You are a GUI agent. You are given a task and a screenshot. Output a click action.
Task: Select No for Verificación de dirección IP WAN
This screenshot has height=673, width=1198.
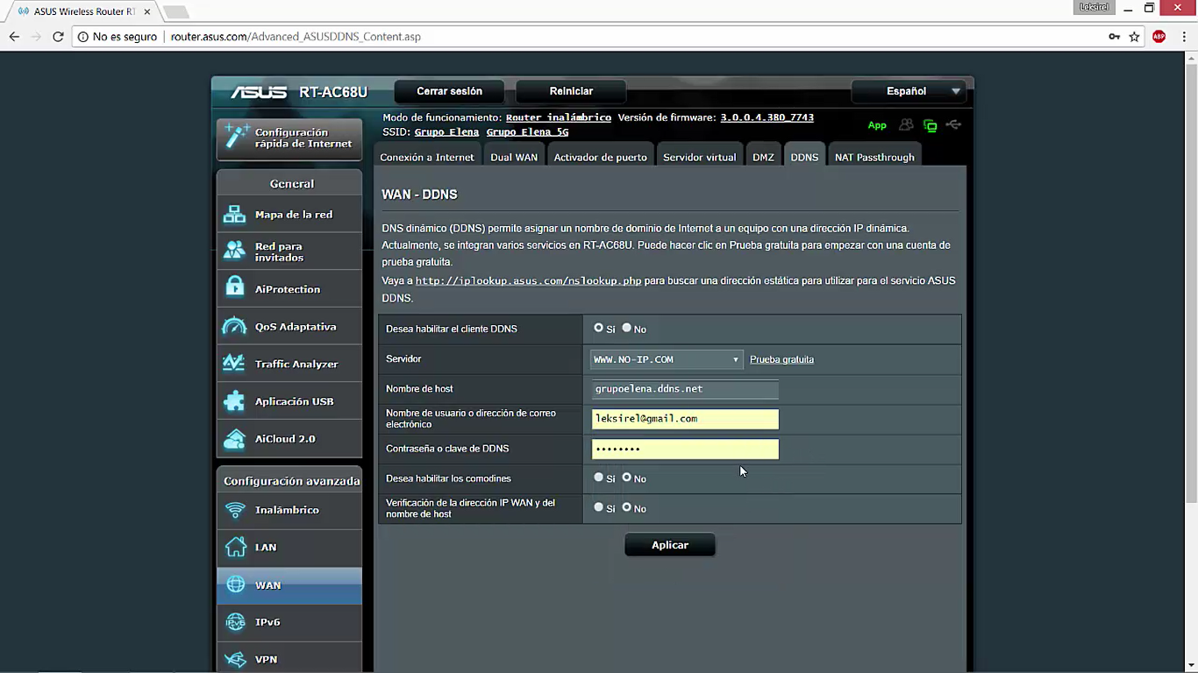[626, 507]
